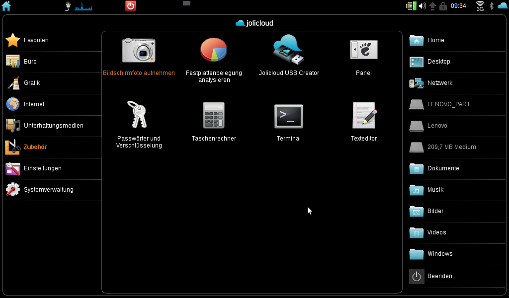Open Bildschirmfoto aufnehmen camera icon
509x298 pixels.
[139, 50]
